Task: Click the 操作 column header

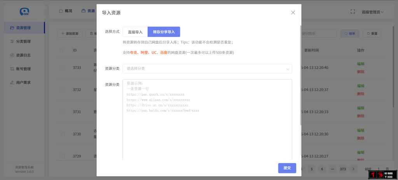Action: [x=361, y=50]
